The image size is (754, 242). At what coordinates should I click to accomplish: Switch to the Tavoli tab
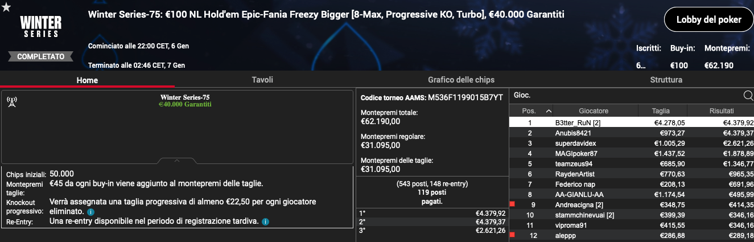pyautogui.click(x=262, y=80)
